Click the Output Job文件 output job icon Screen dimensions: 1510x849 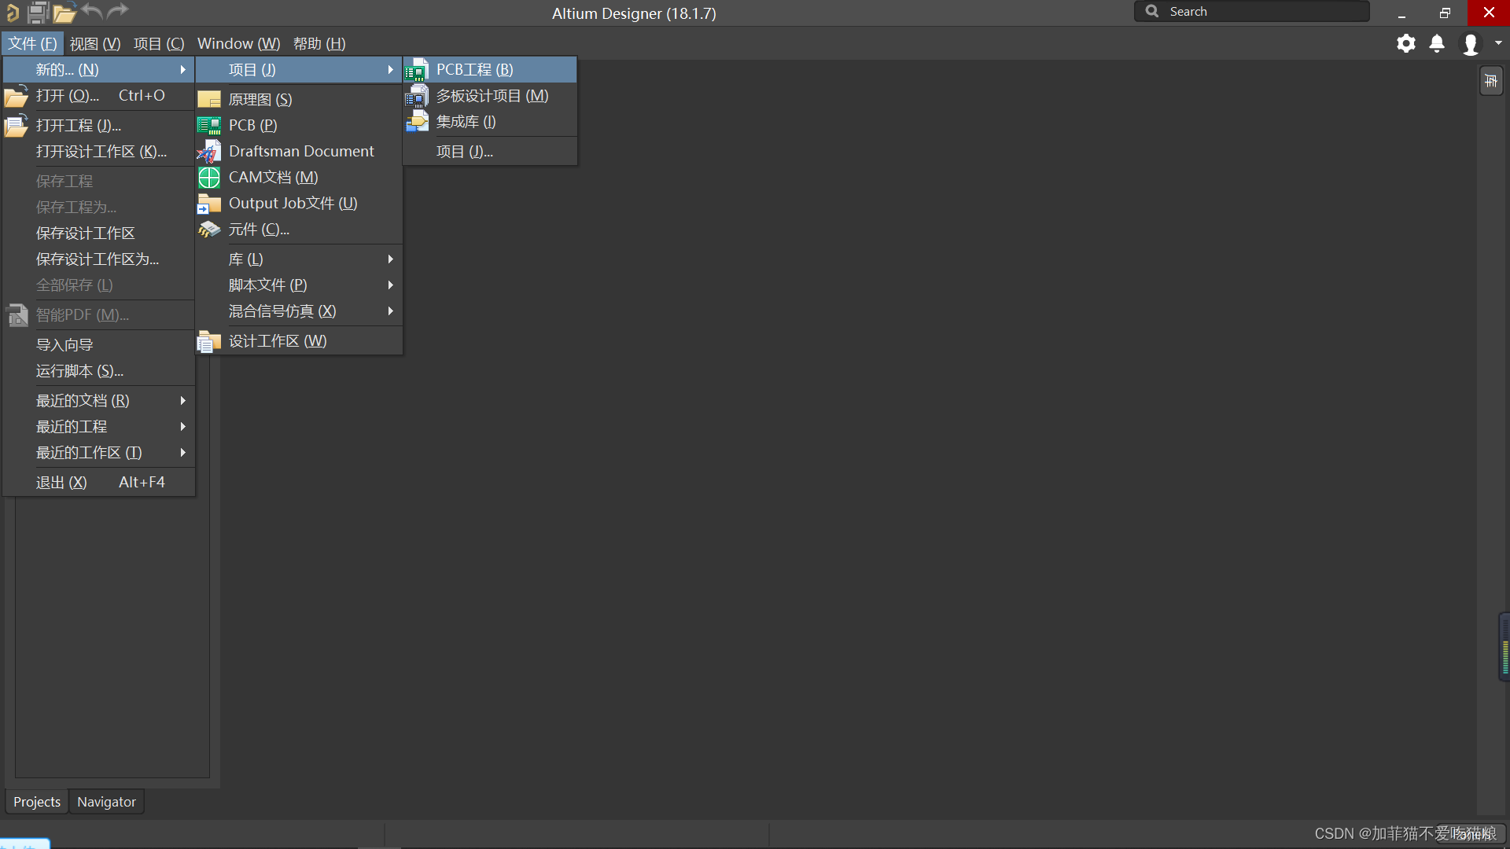pos(209,203)
